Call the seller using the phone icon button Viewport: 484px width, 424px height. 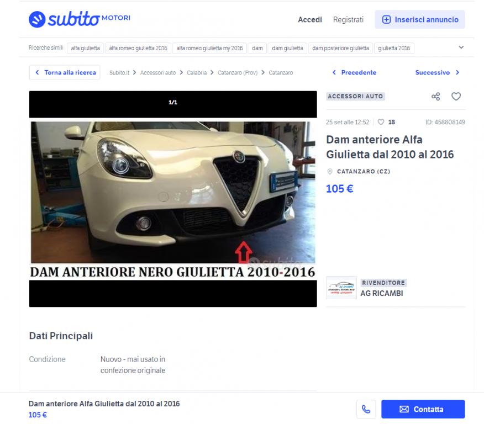point(366,409)
